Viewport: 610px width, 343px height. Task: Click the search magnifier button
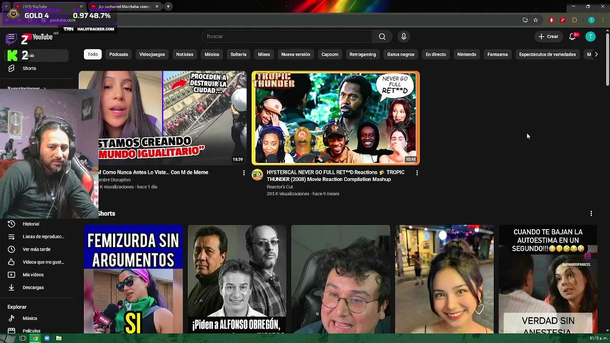pos(382,37)
